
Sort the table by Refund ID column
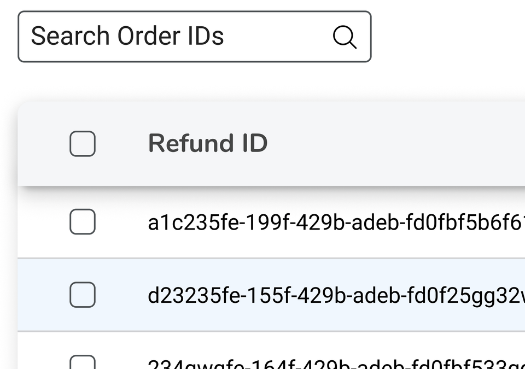click(208, 143)
